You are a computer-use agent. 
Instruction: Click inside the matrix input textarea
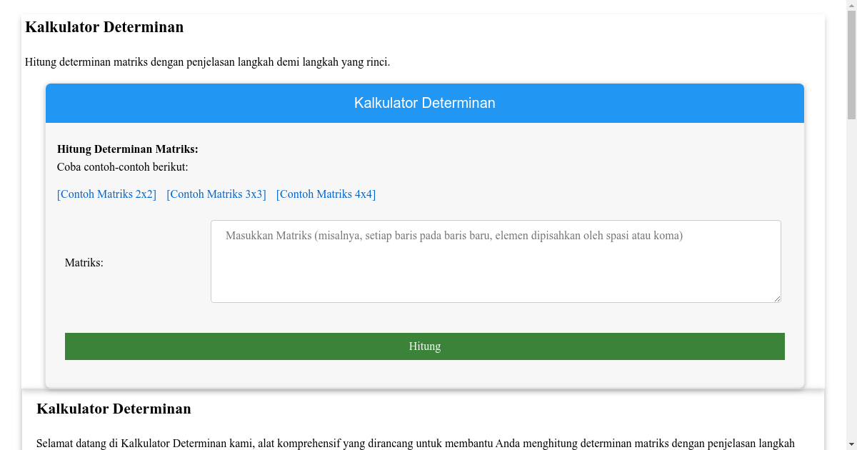coord(496,261)
